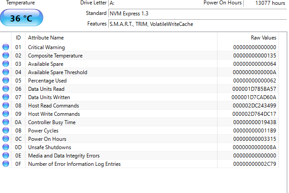Click the blue status orb for Critical Warning
Screen dimensions: 289x193
(6, 47)
